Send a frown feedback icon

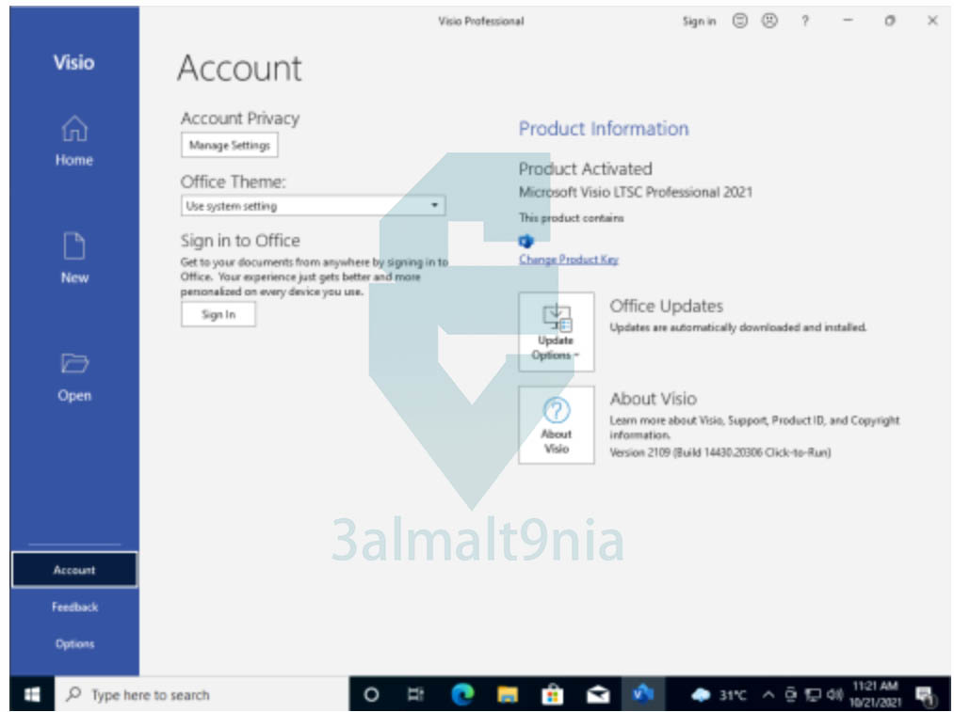(x=769, y=22)
